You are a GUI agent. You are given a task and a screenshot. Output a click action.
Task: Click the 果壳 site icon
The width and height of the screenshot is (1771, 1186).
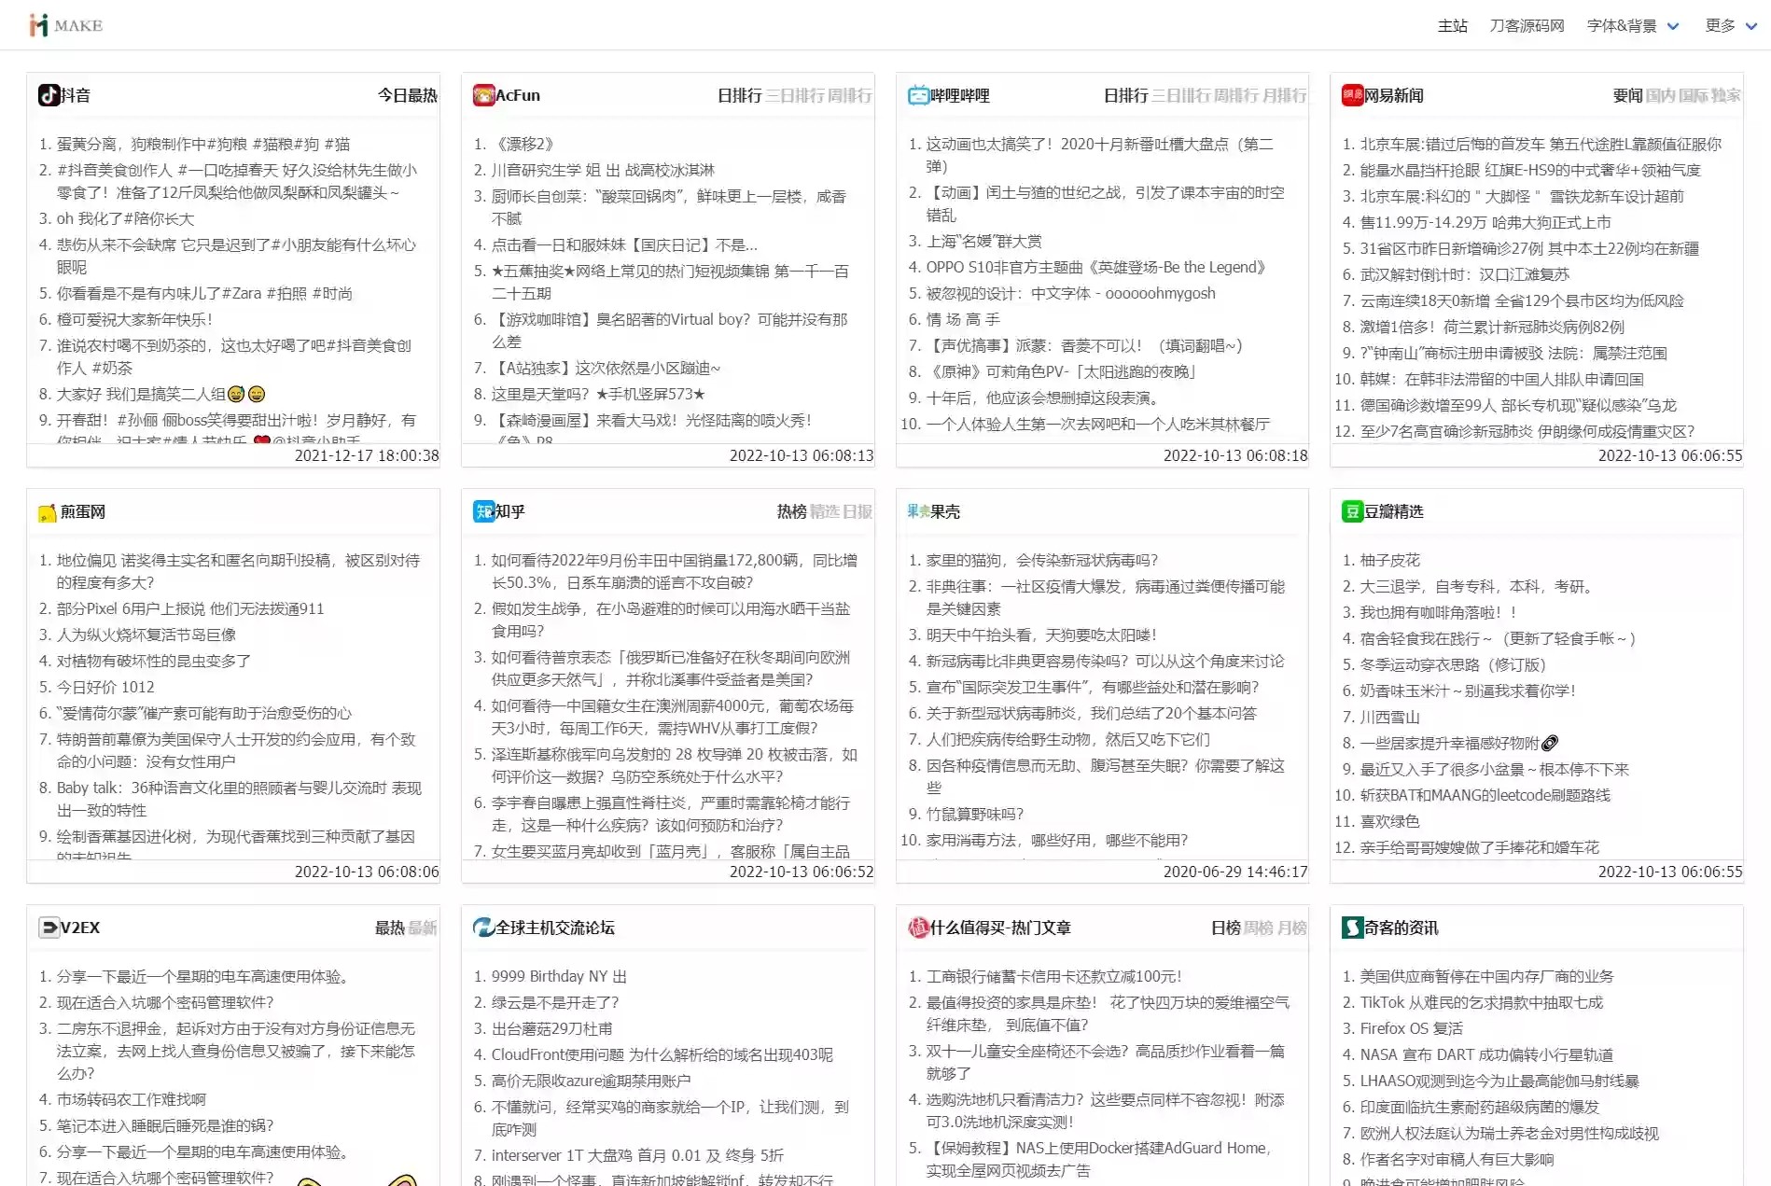point(918,511)
